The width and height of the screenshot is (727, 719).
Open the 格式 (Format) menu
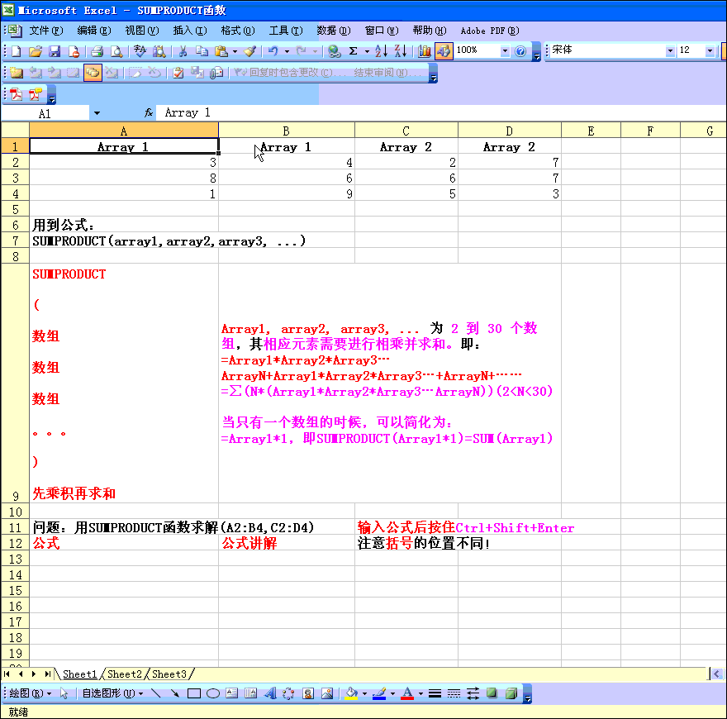tap(236, 31)
